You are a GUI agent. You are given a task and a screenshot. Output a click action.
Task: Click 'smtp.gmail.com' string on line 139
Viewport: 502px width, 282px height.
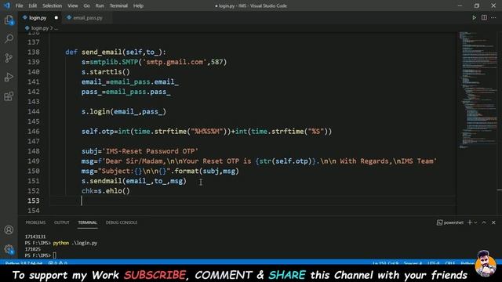pyautogui.click(x=174, y=62)
